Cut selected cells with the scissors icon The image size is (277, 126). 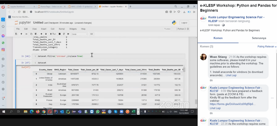27,34
